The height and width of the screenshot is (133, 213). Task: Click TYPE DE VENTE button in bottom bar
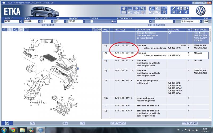click(x=190, y=123)
